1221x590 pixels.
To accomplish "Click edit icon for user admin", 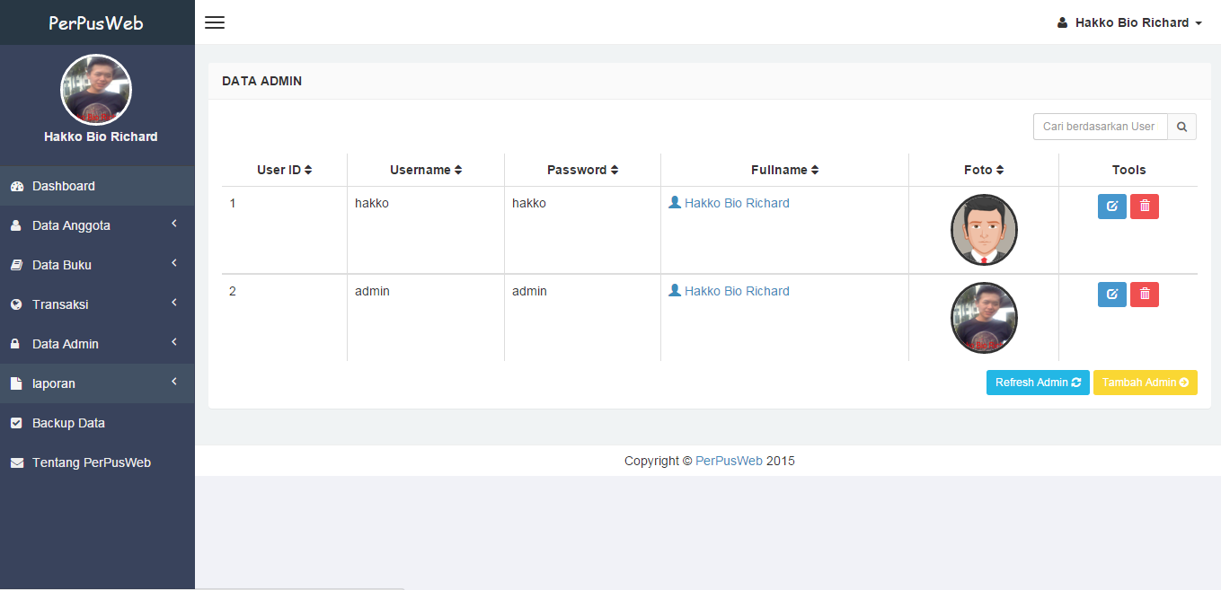I will pyautogui.click(x=1112, y=295).
